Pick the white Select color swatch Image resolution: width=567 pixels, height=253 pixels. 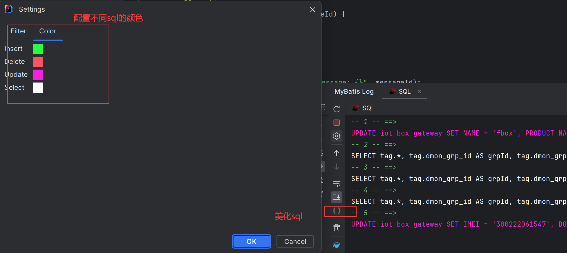[38, 88]
